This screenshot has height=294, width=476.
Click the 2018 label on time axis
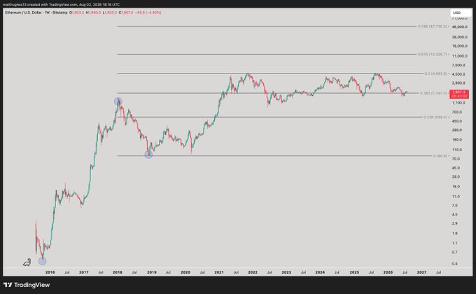117,272
